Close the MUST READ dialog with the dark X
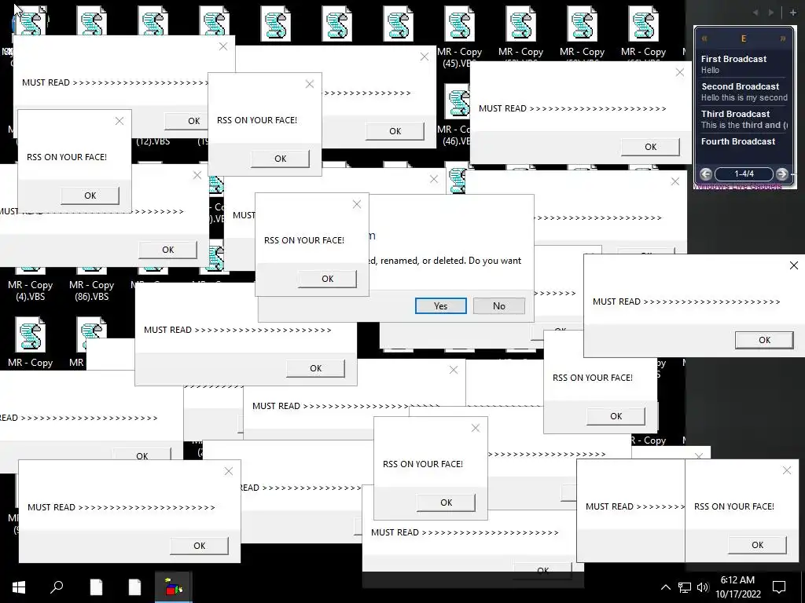805x603 pixels. [x=794, y=265]
